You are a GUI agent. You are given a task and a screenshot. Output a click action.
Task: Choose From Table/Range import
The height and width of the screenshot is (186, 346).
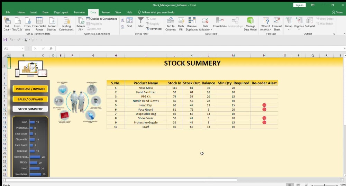pos(39,24)
